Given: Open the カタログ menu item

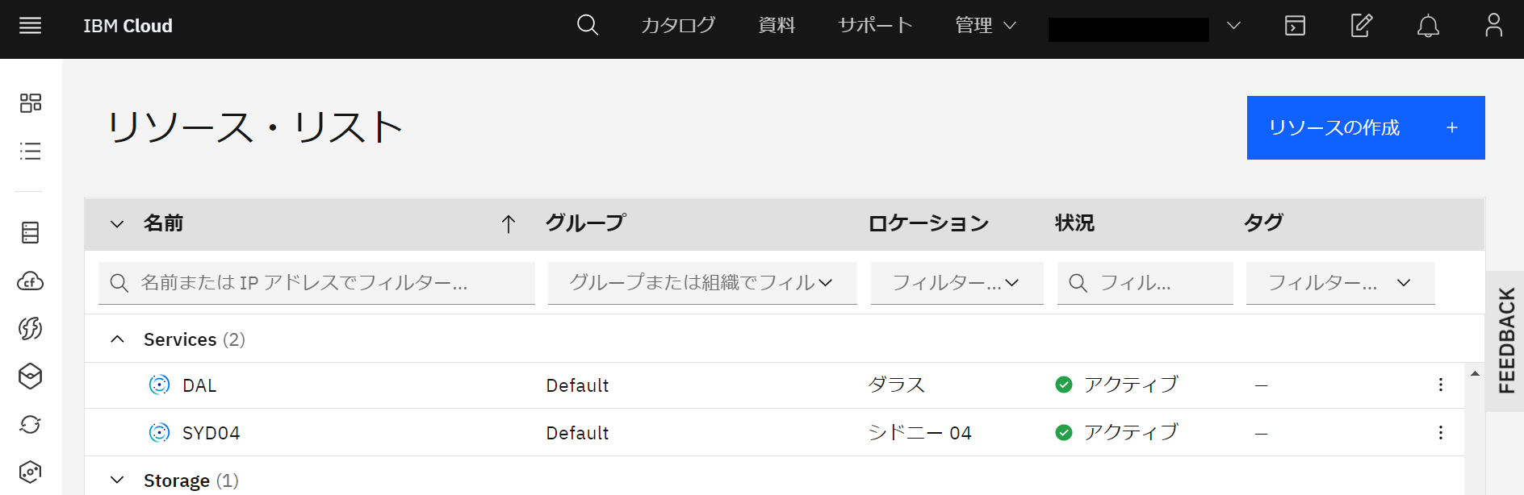Looking at the screenshot, I should (x=678, y=26).
